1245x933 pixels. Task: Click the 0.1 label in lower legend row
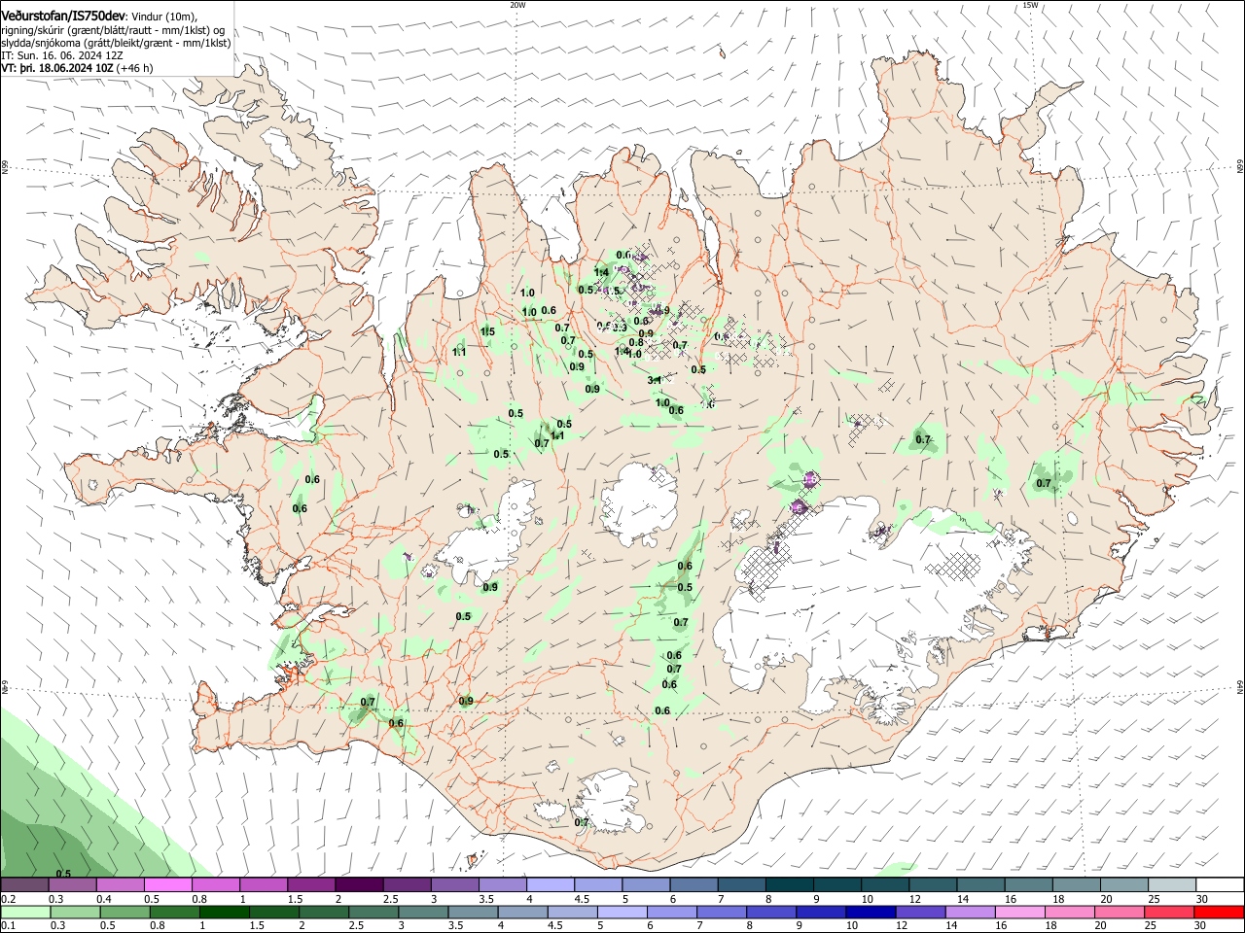tap(8, 926)
